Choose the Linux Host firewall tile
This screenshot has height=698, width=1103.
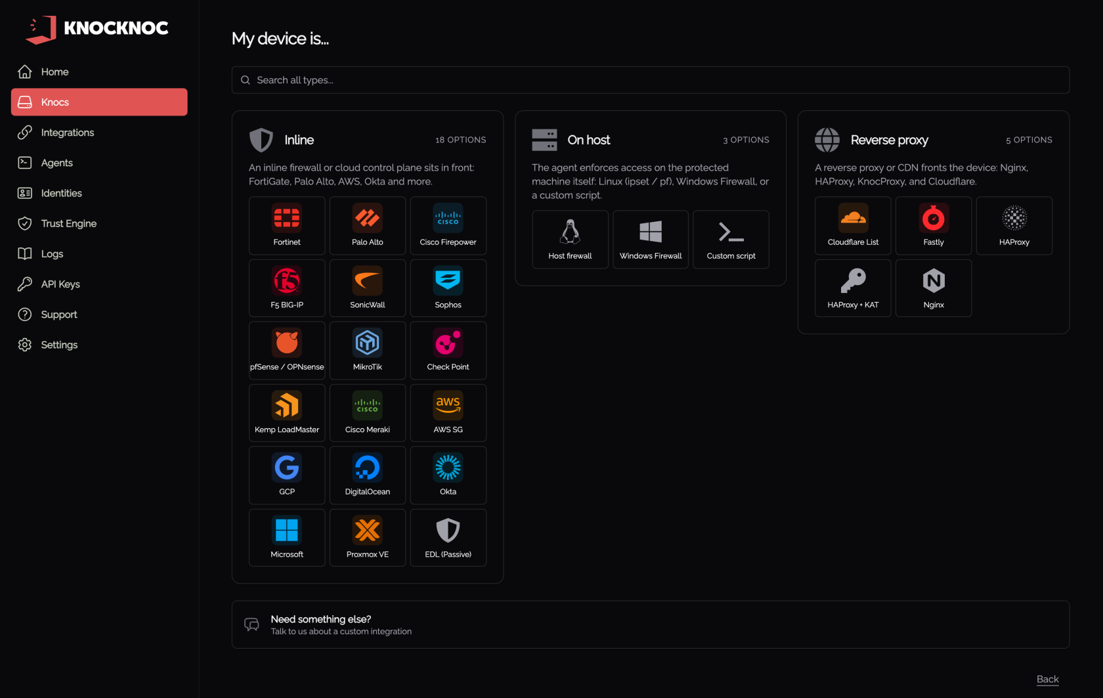click(570, 240)
